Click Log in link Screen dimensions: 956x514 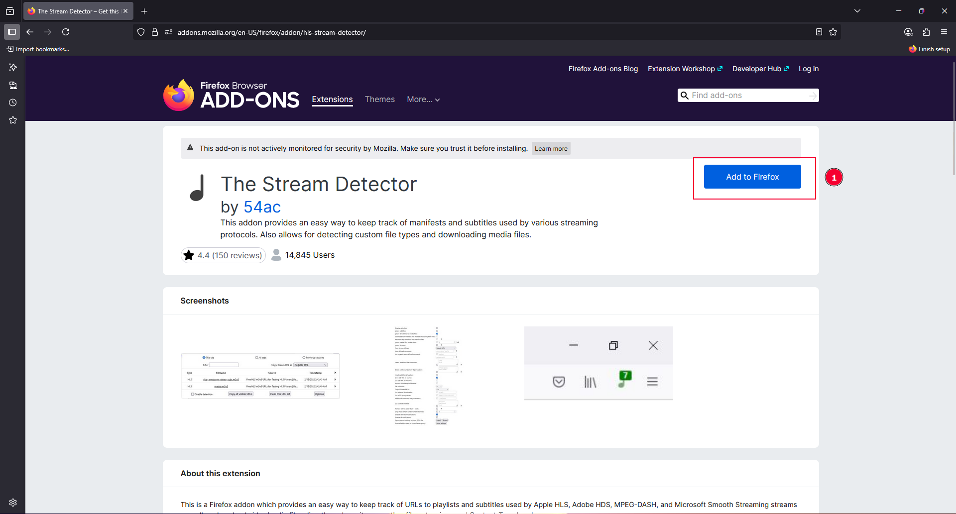[x=809, y=69]
